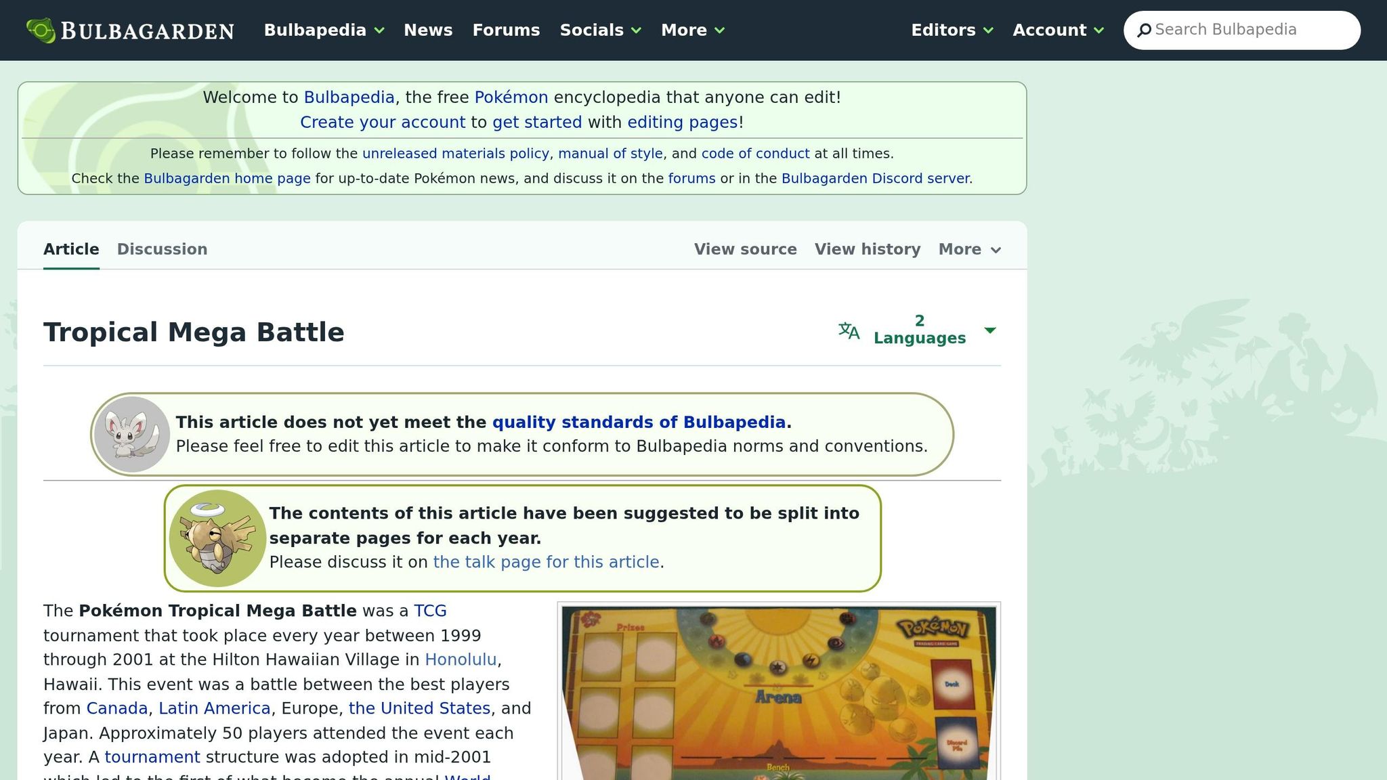Open the Canada link
Viewport: 1387px width, 780px height.
click(116, 709)
